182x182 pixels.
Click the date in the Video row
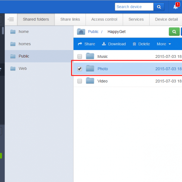(x=169, y=81)
